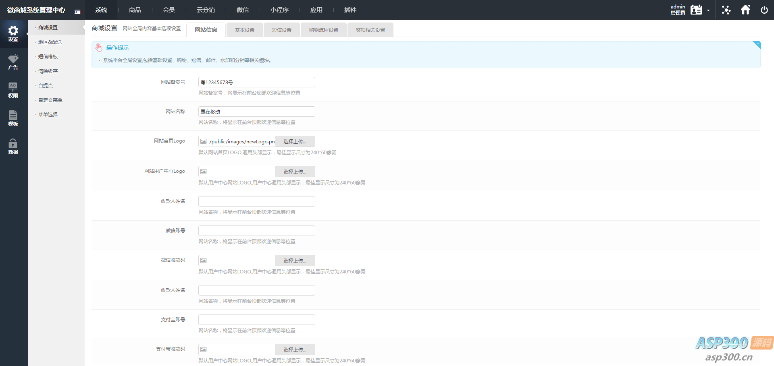Image resolution: width=774 pixels, height=366 pixels.
Task: Click image preview icon for 支付宝收款码
Action: [x=204, y=349]
